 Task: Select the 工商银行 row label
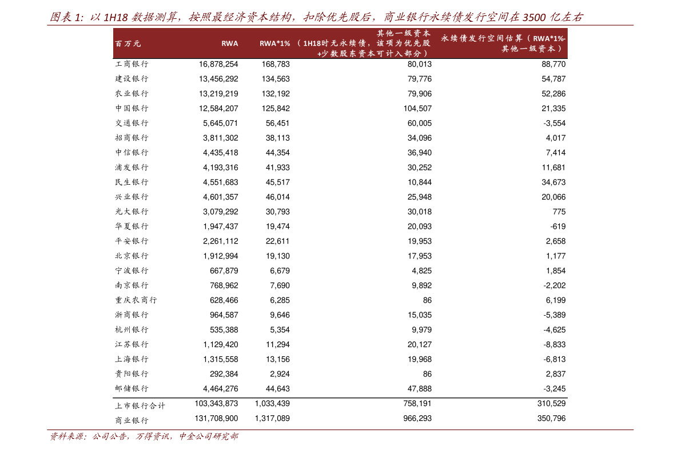point(132,64)
